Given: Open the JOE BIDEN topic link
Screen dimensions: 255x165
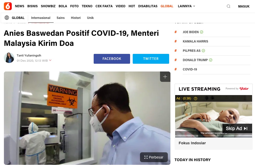Looking at the screenshot, I should pyautogui.click(x=190, y=32).
